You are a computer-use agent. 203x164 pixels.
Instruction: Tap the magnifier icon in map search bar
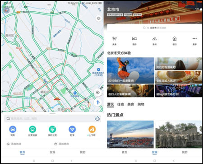click(x=8, y=118)
